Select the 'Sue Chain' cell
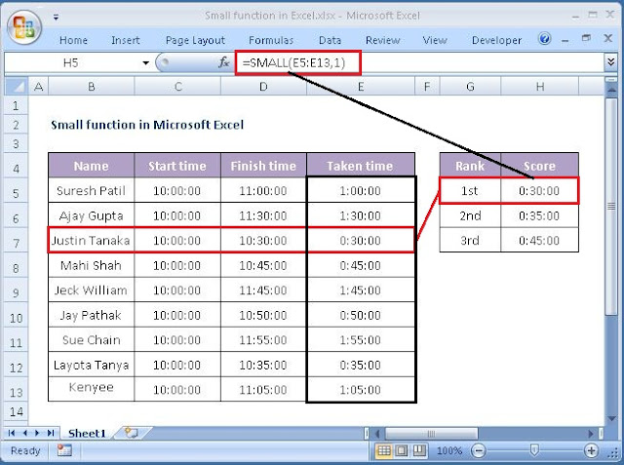 tap(91, 339)
